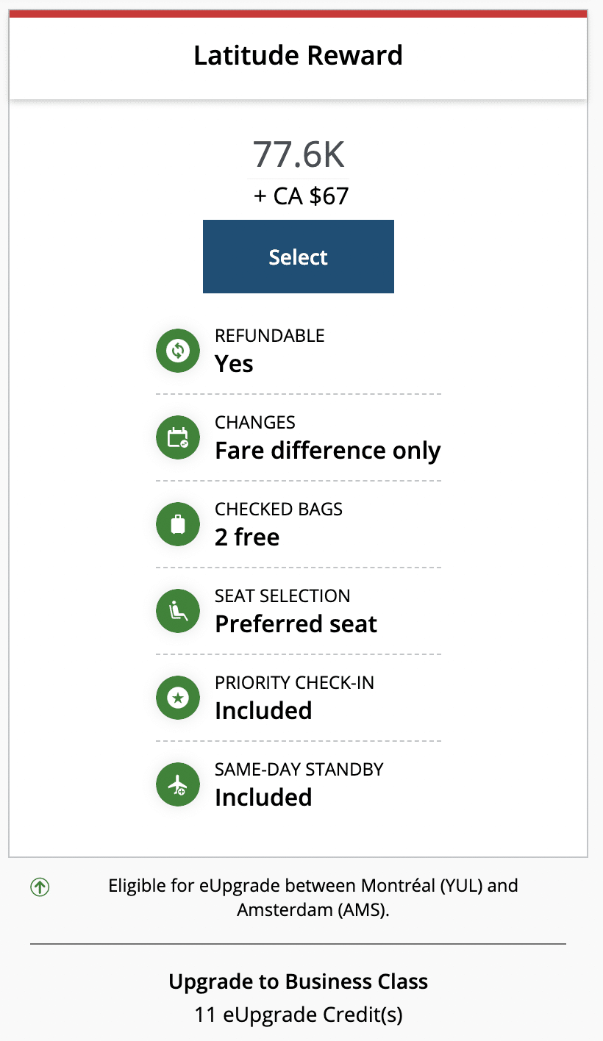Click the checked bags suitcase icon
The width and height of the screenshot is (603, 1041).
pyautogui.click(x=177, y=524)
